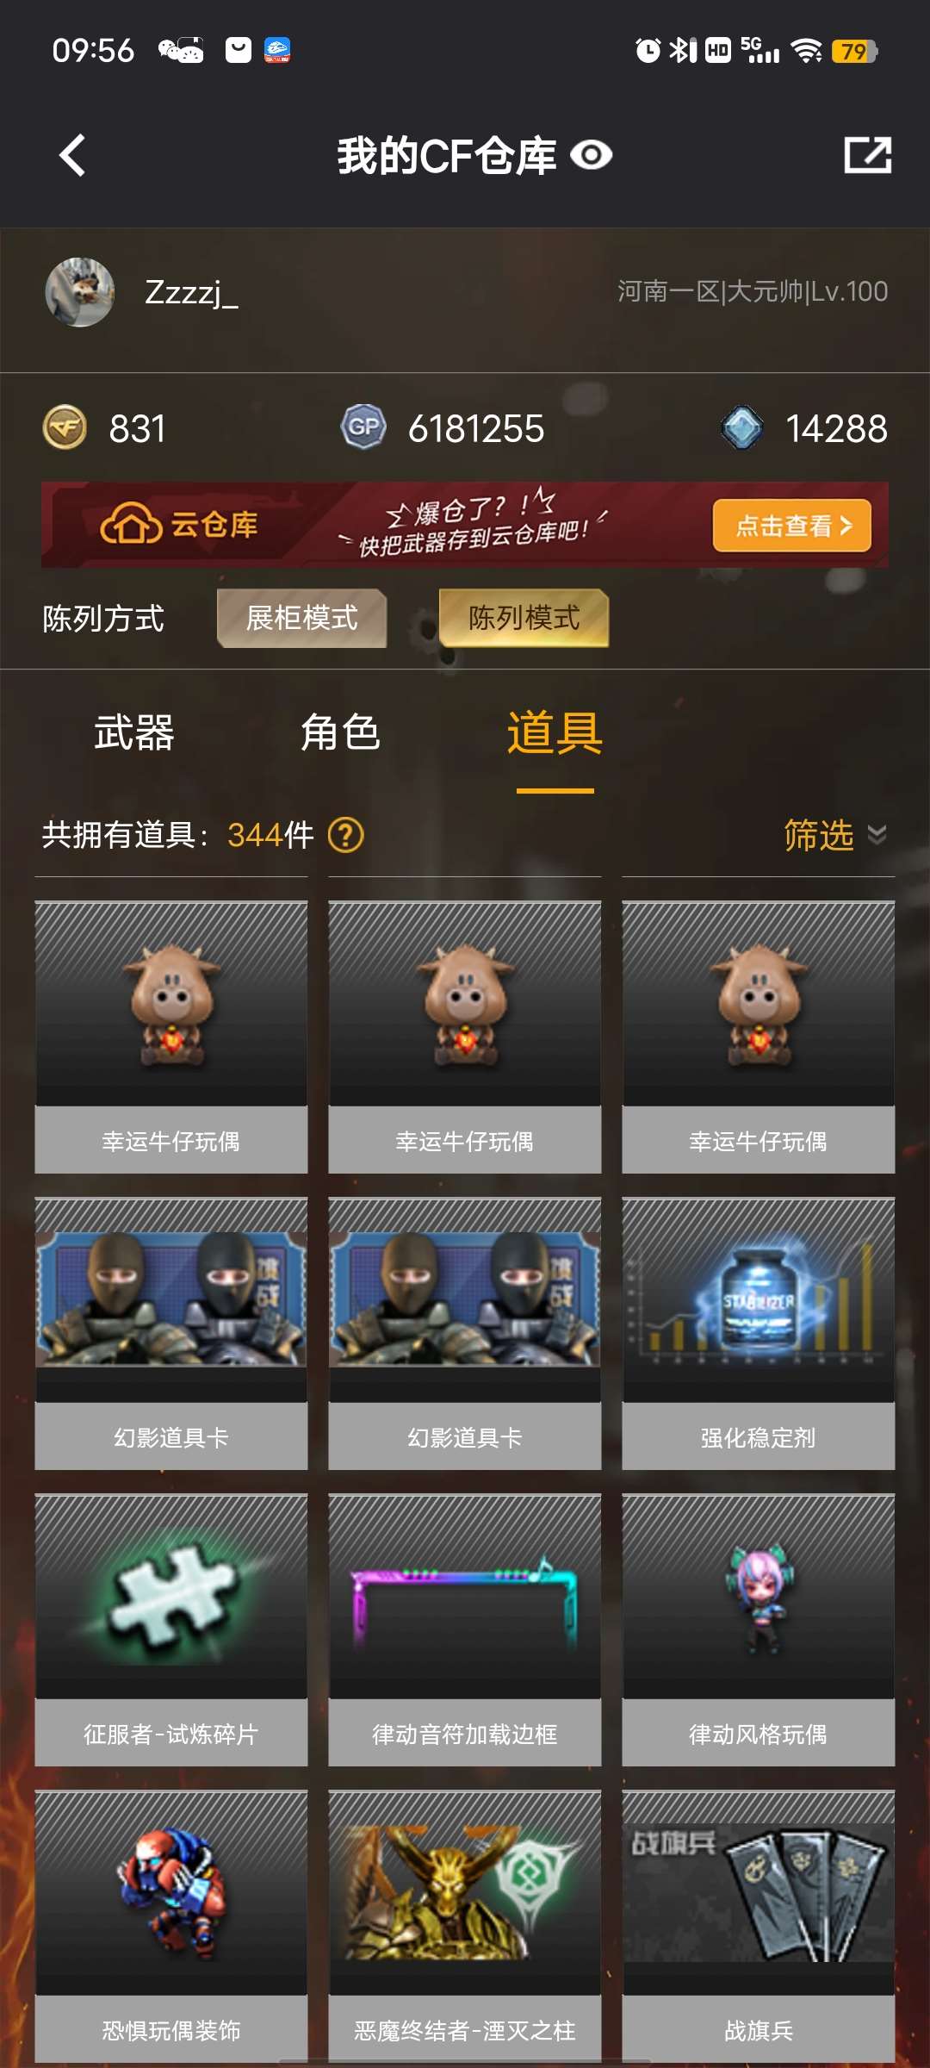
Task: Tap the Zzzzj_ profile avatar
Action: [79, 292]
